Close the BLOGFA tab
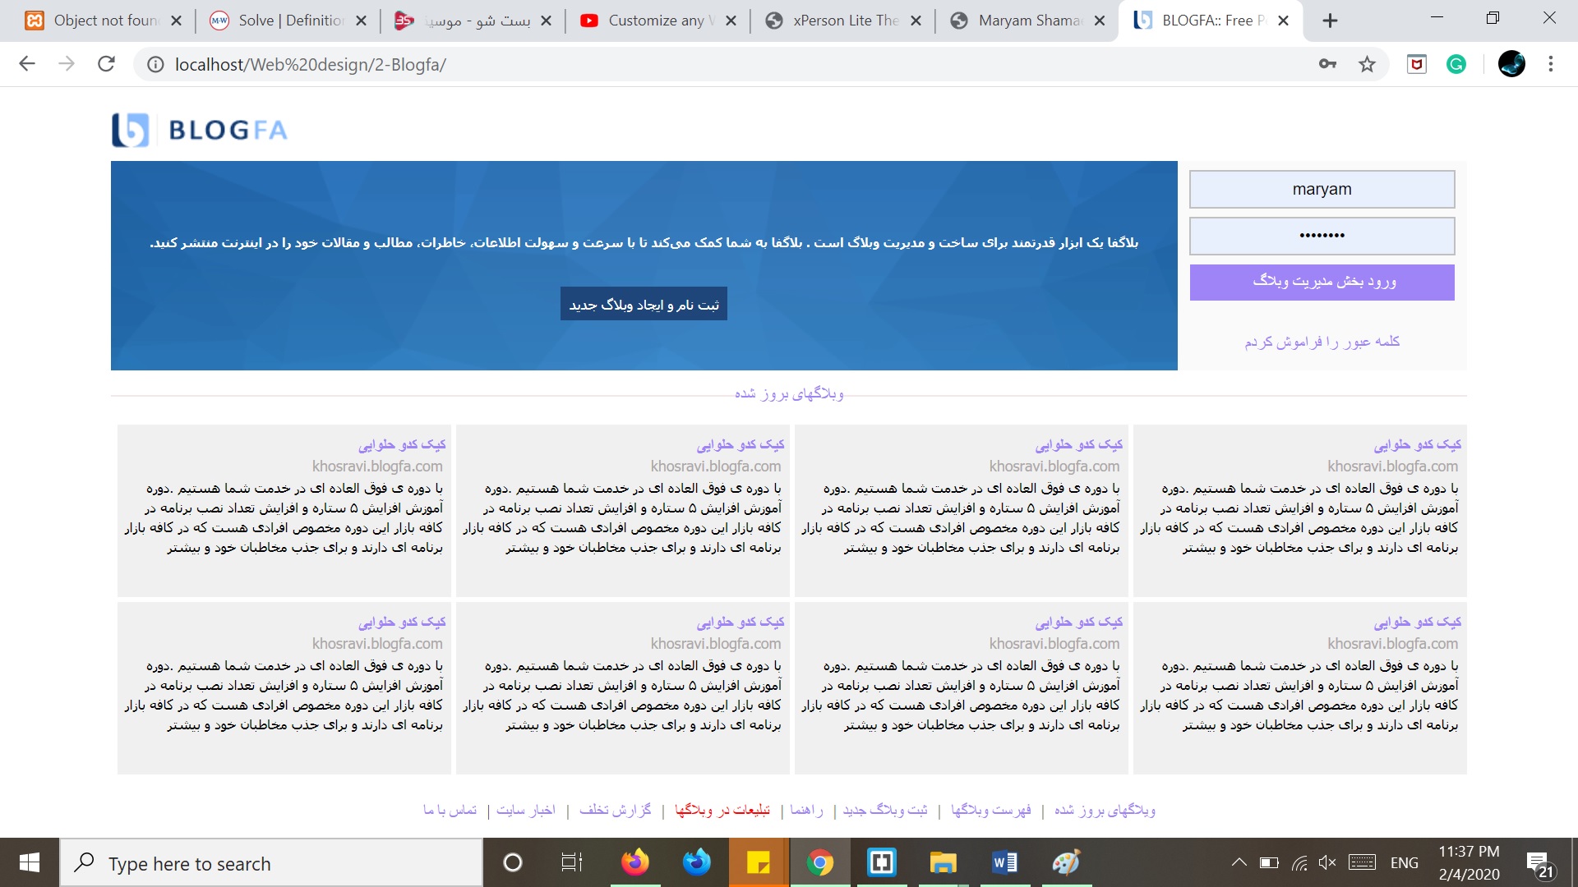Image resolution: width=1578 pixels, height=887 pixels. pos(1283,21)
